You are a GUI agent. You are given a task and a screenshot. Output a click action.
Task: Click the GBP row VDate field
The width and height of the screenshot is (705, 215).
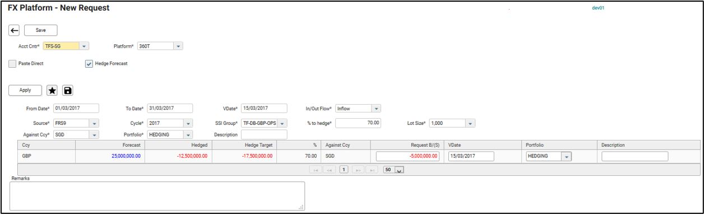point(471,156)
